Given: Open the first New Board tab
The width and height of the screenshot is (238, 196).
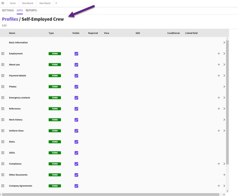Looking at the screenshot, I should click(x=27, y=3).
